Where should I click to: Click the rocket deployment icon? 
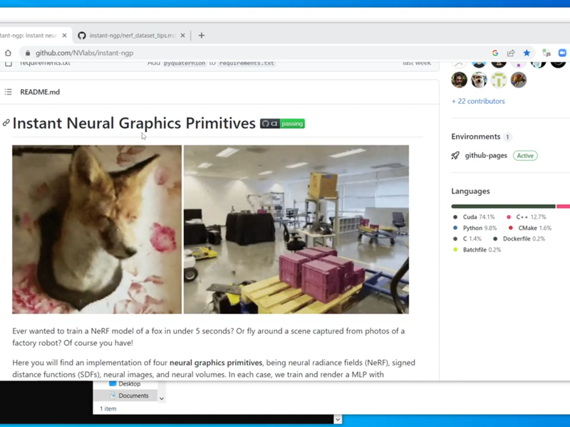455,155
